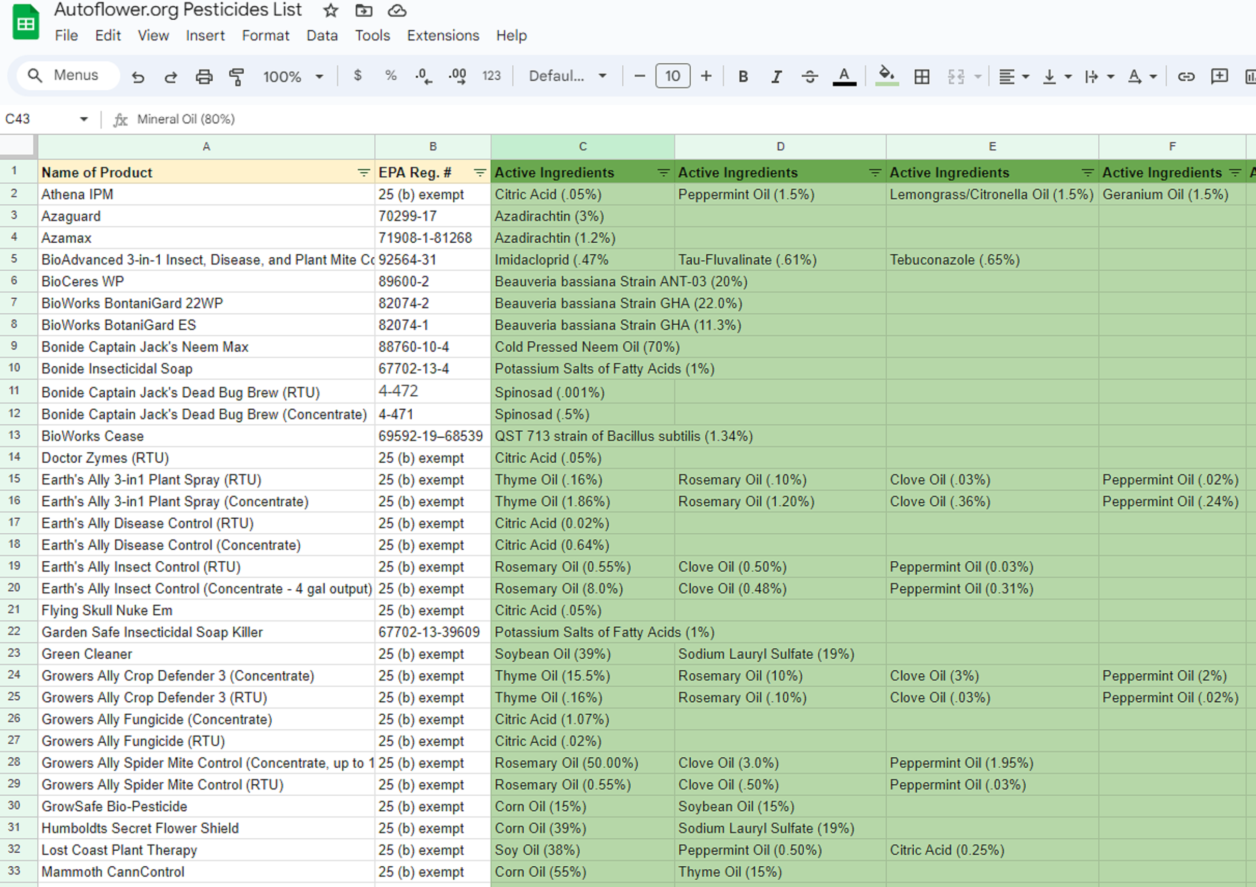
Task: Open the Default font dropdown
Action: click(x=567, y=76)
